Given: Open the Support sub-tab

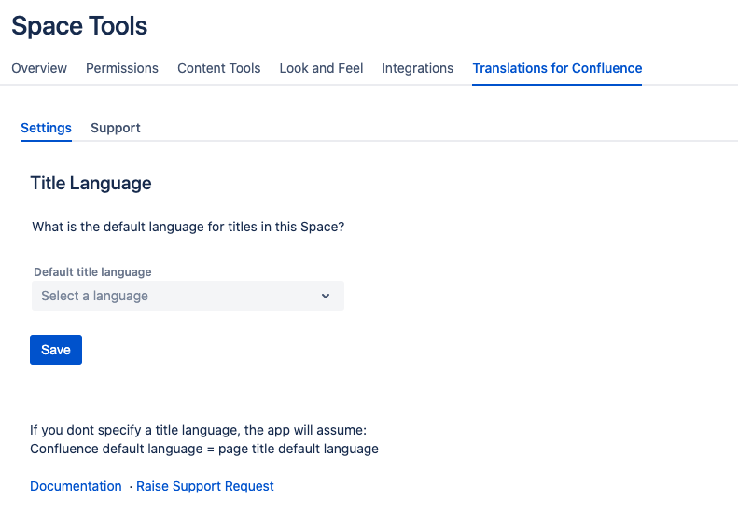Looking at the screenshot, I should (116, 128).
